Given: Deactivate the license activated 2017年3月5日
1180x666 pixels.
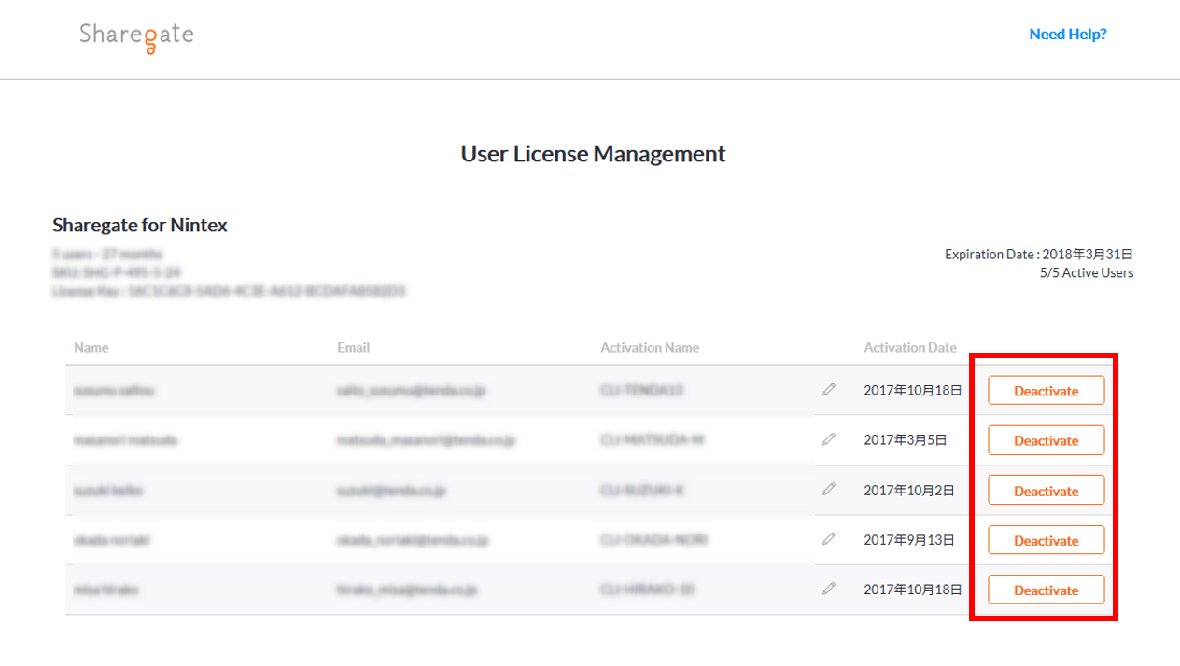Looking at the screenshot, I should 1046,440.
